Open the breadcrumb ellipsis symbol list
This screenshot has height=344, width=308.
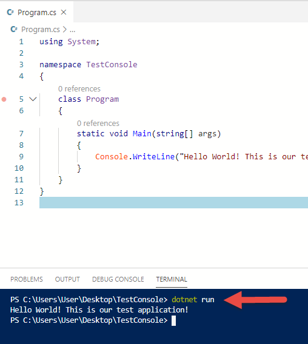(73, 30)
